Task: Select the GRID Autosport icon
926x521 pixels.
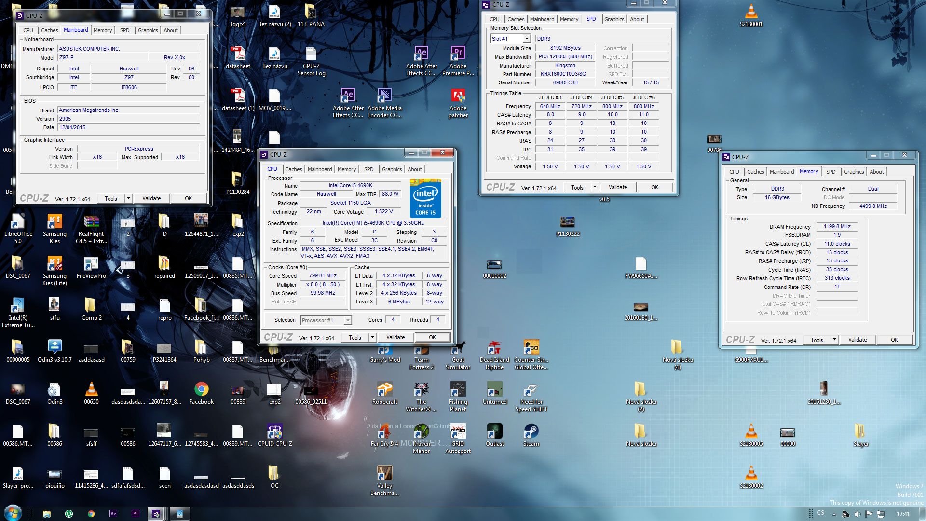Action: 458,439
